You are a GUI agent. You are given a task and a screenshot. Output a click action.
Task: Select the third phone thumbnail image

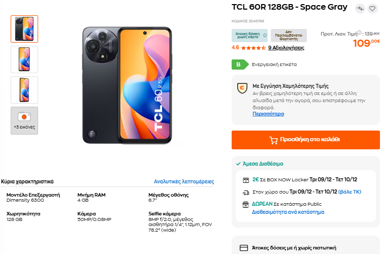tap(24, 90)
